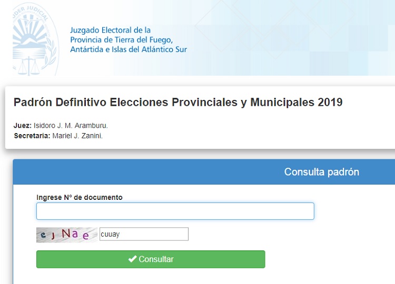
Task: Focus the captcha text field containing cuuay
Action: pyautogui.click(x=144, y=234)
